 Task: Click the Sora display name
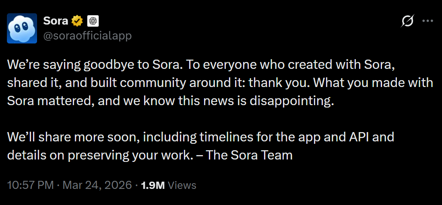coord(56,21)
